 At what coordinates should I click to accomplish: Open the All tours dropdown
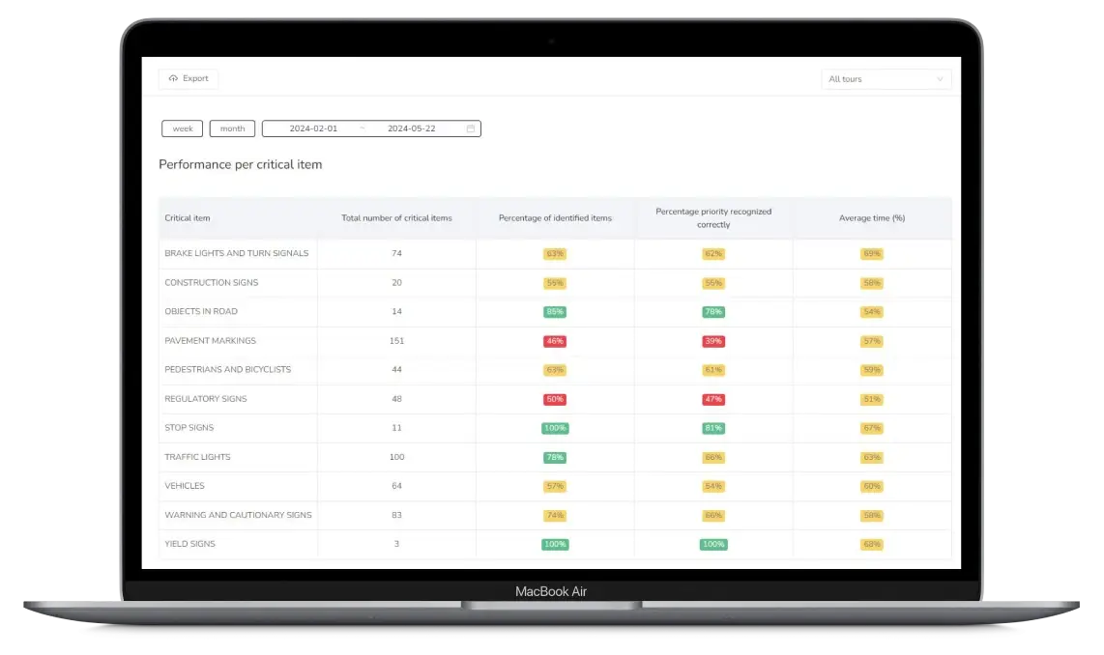(x=886, y=79)
